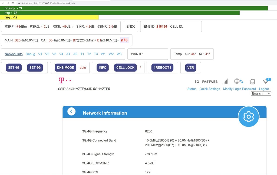Viewport: 277px width, 175px height.
Task: Click the signal strength bars icon
Action: click(x=225, y=81)
